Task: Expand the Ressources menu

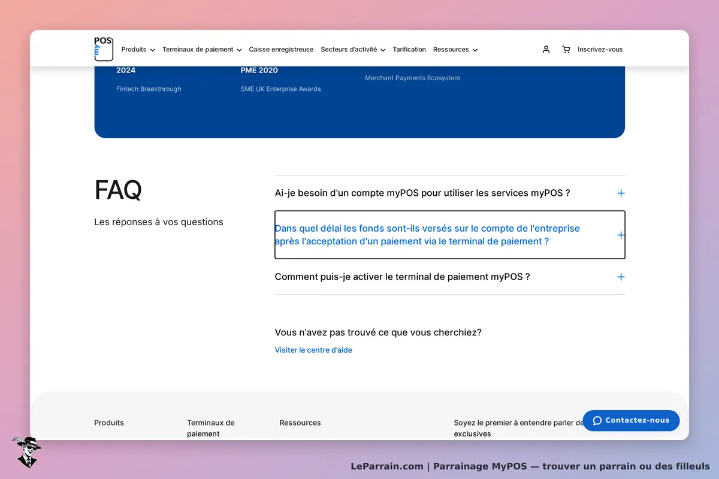Action: click(x=455, y=50)
